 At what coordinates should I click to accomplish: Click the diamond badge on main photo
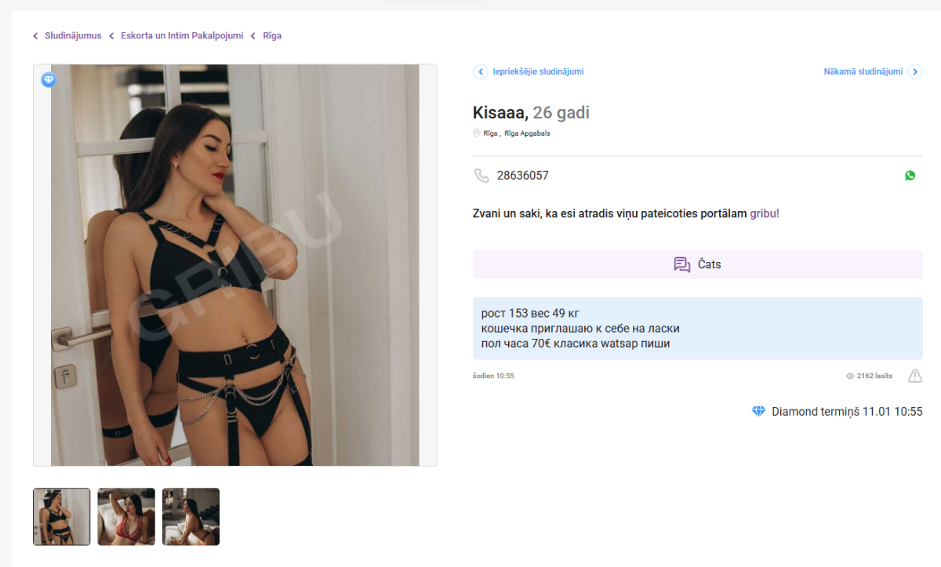49,79
